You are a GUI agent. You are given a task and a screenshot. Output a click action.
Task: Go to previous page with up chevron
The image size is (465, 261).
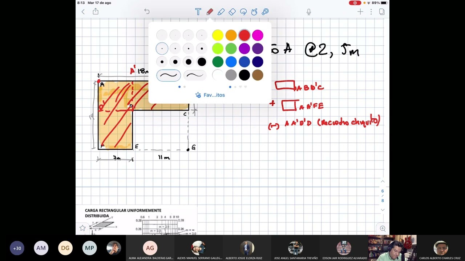tap(383, 182)
